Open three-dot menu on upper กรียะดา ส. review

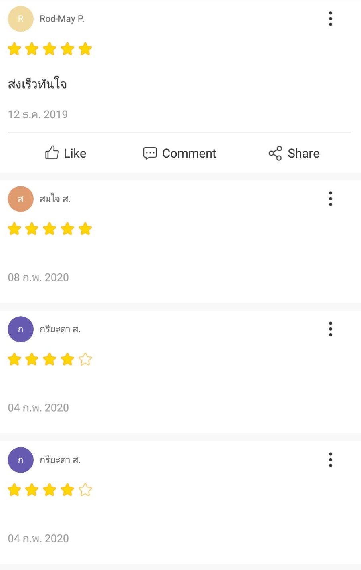(331, 329)
